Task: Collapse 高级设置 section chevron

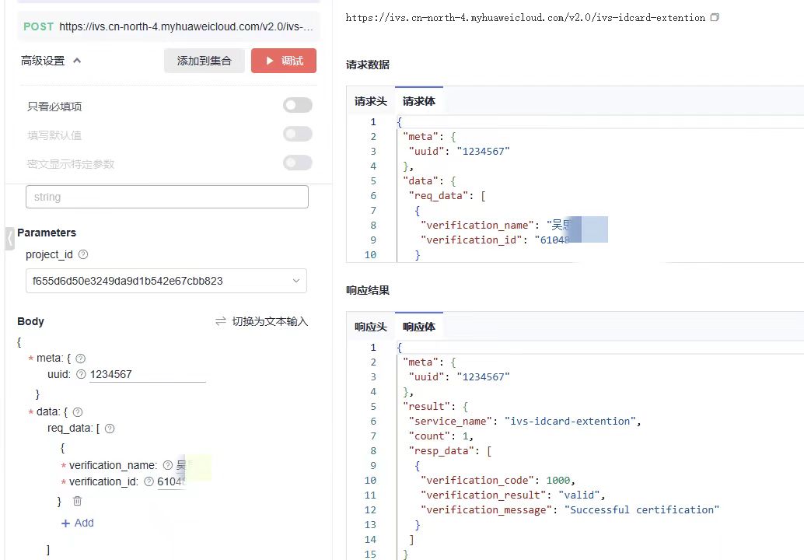Action: 77,61
